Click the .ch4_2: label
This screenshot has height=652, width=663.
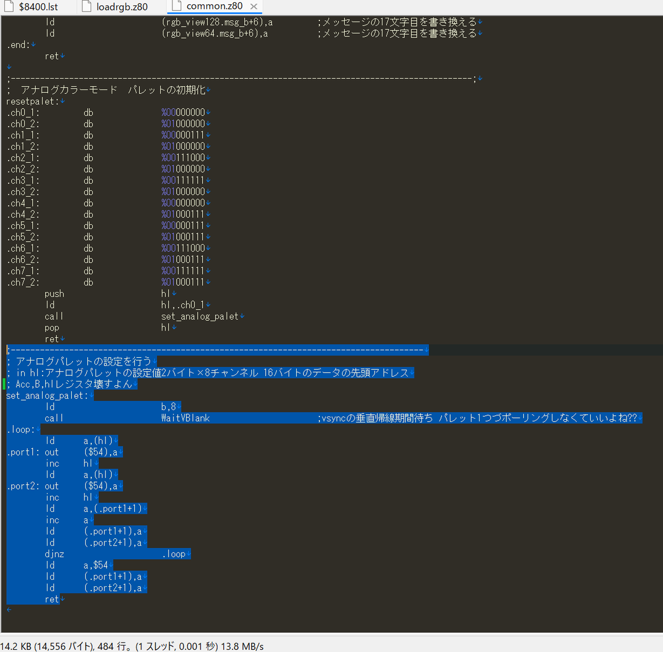[x=23, y=214]
